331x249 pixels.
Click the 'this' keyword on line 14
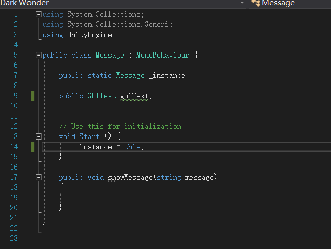pyautogui.click(x=132, y=147)
